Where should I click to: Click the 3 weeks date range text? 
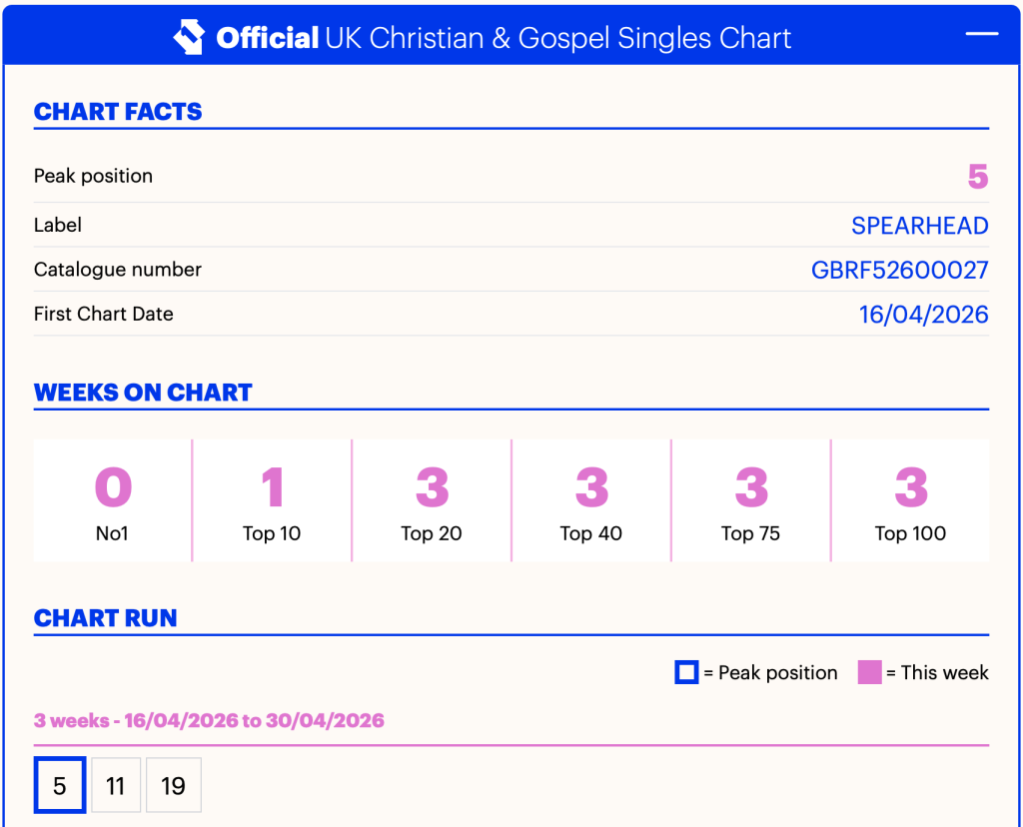(x=209, y=721)
